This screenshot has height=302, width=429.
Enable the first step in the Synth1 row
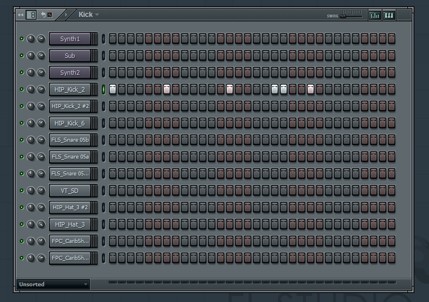112,39
